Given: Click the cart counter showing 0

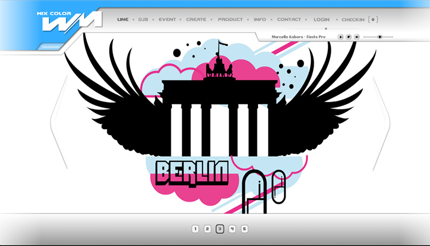Looking at the screenshot, I should [373, 19].
